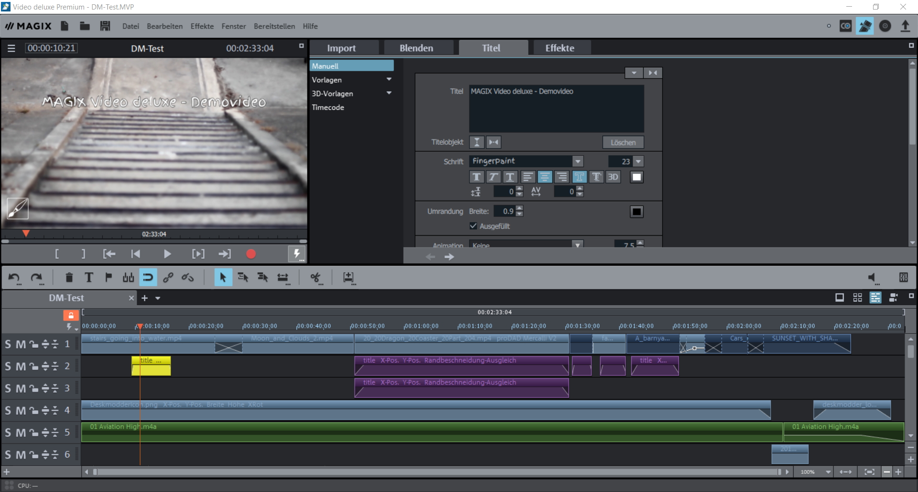Click the insert mode toolbar icon

click(x=349, y=278)
